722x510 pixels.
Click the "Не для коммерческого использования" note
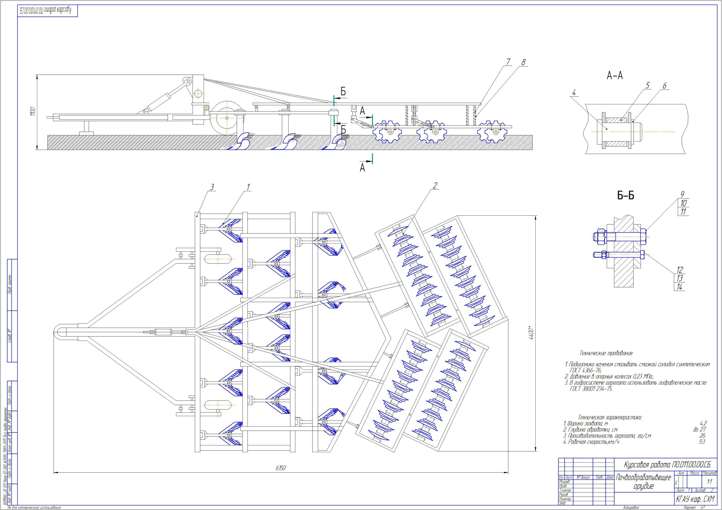[34, 508]
